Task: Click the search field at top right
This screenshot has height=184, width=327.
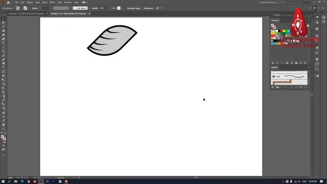Action: (x=296, y=3)
